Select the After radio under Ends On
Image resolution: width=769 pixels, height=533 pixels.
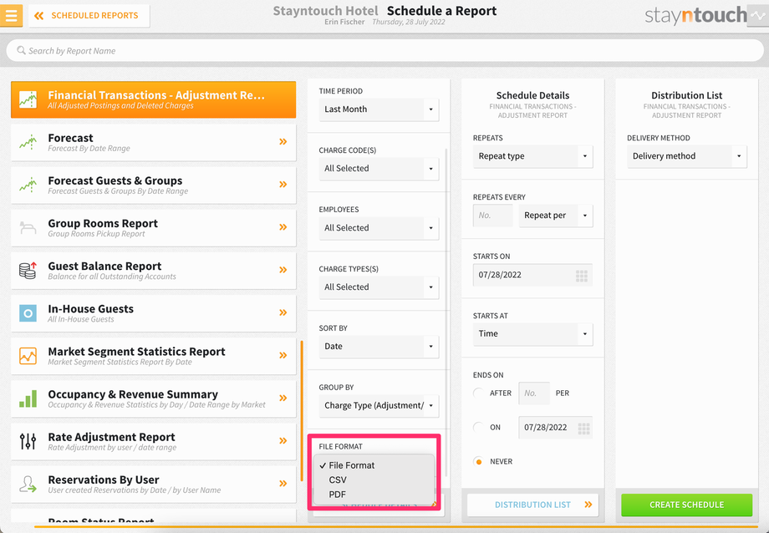[x=478, y=393]
